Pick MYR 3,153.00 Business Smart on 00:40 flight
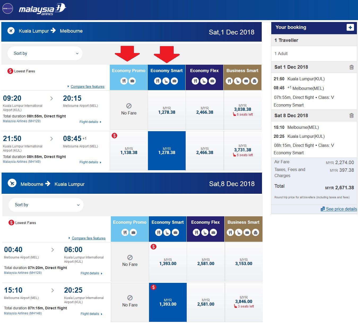This screenshot has width=358, height=325. tap(244, 262)
